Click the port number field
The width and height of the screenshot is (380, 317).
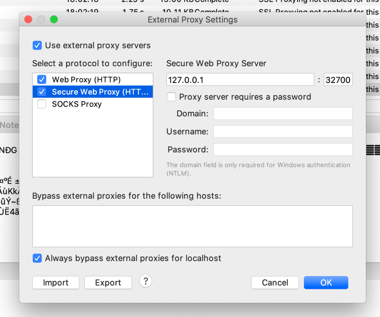pos(338,80)
